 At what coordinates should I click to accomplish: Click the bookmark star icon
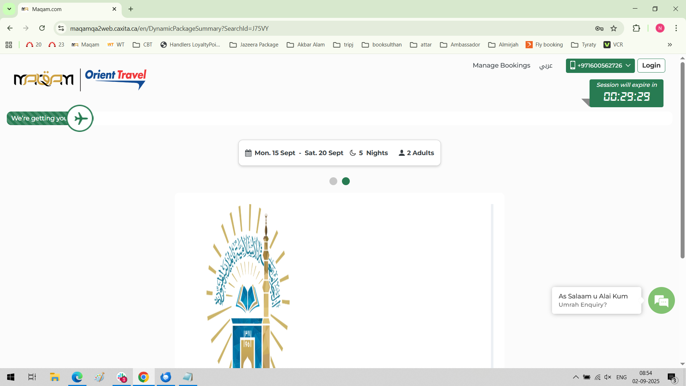tap(614, 29)
